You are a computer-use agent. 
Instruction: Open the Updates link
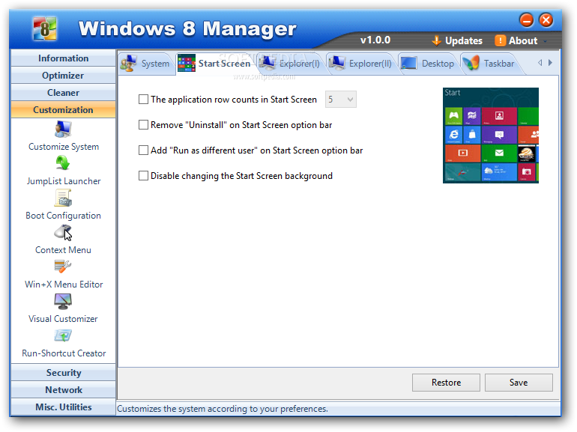point(464,41)
